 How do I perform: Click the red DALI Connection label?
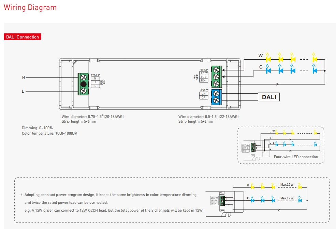tap(23, 37)
